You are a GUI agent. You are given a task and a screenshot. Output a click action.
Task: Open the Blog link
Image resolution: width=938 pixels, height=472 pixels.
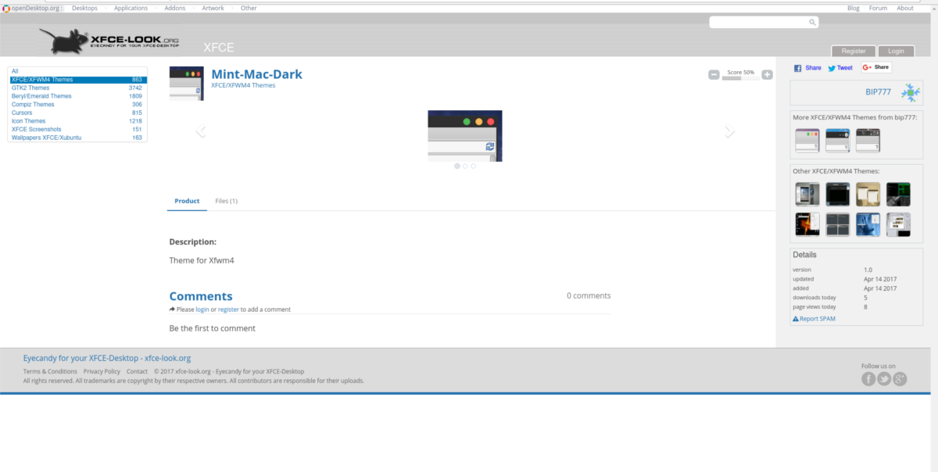[x=854, y=8]
